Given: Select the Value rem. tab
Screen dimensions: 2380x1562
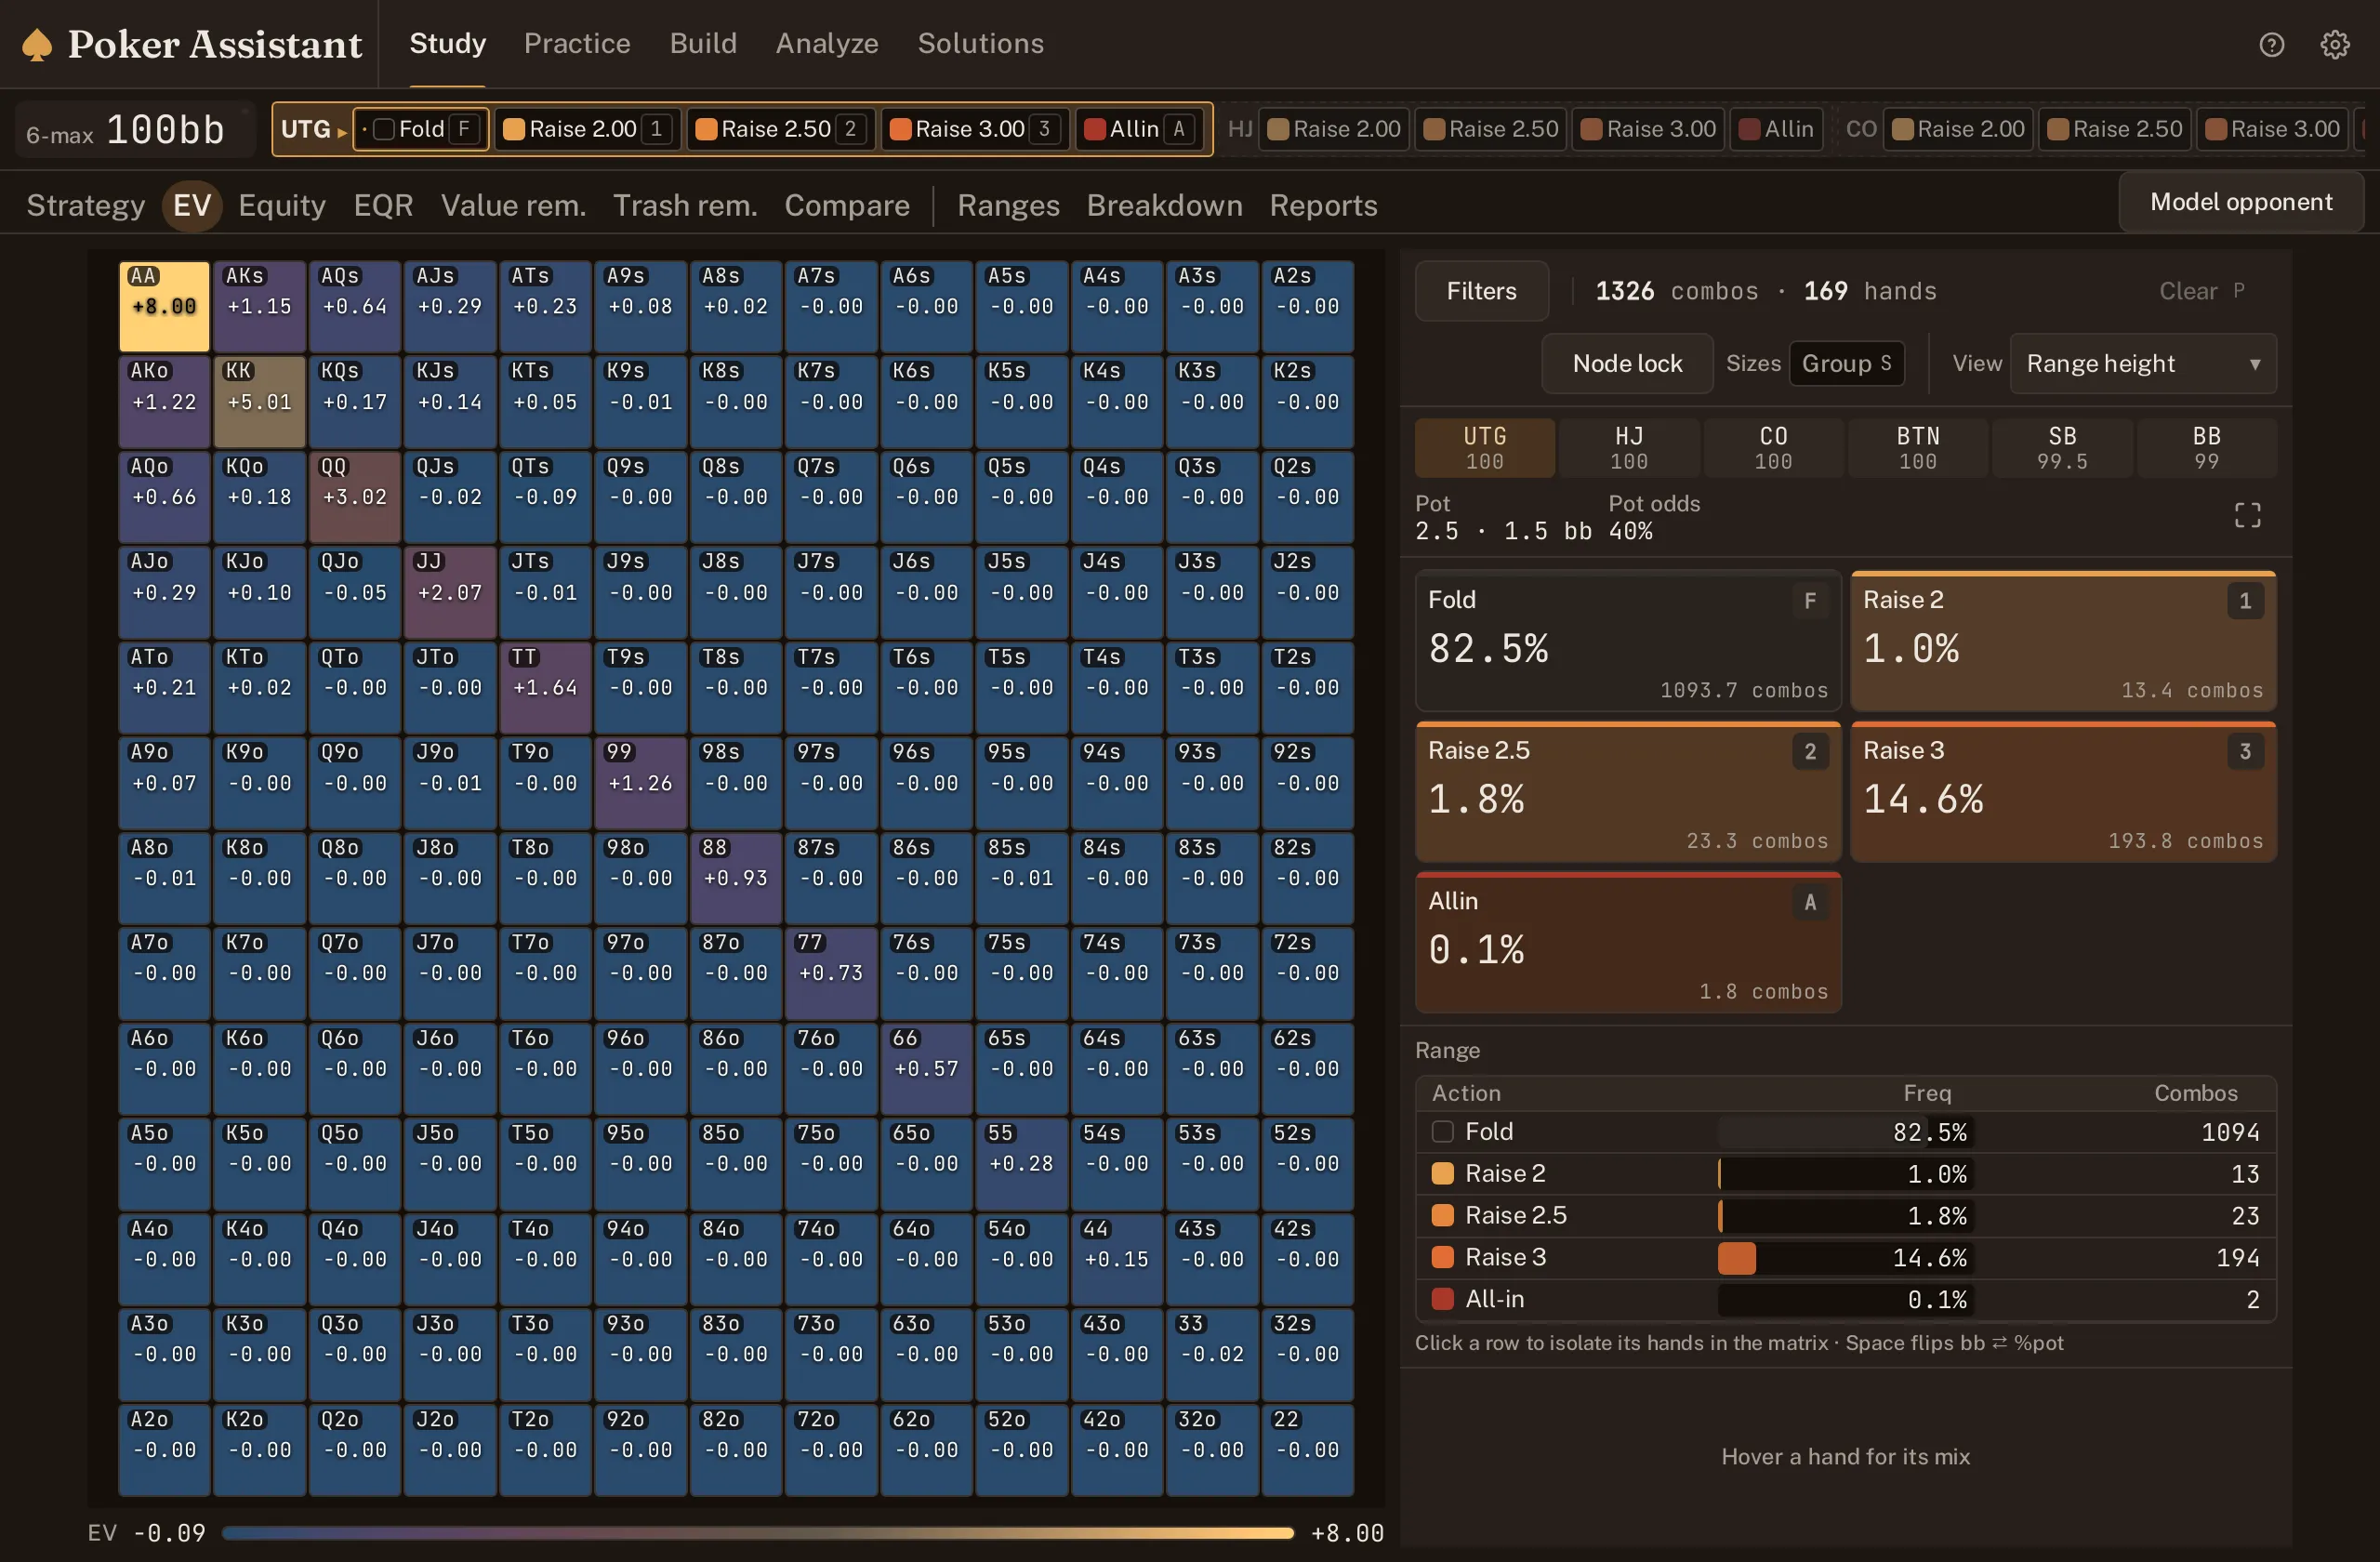Looking at the screenshot, I should [513, 205].
